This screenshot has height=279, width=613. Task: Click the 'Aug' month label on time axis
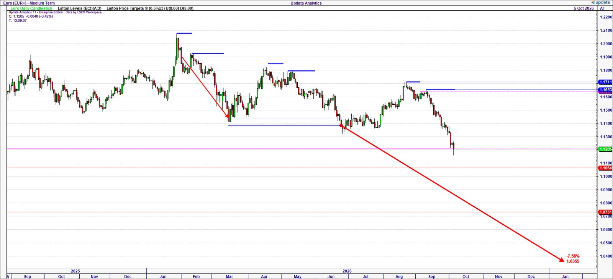tap(399, 276)
